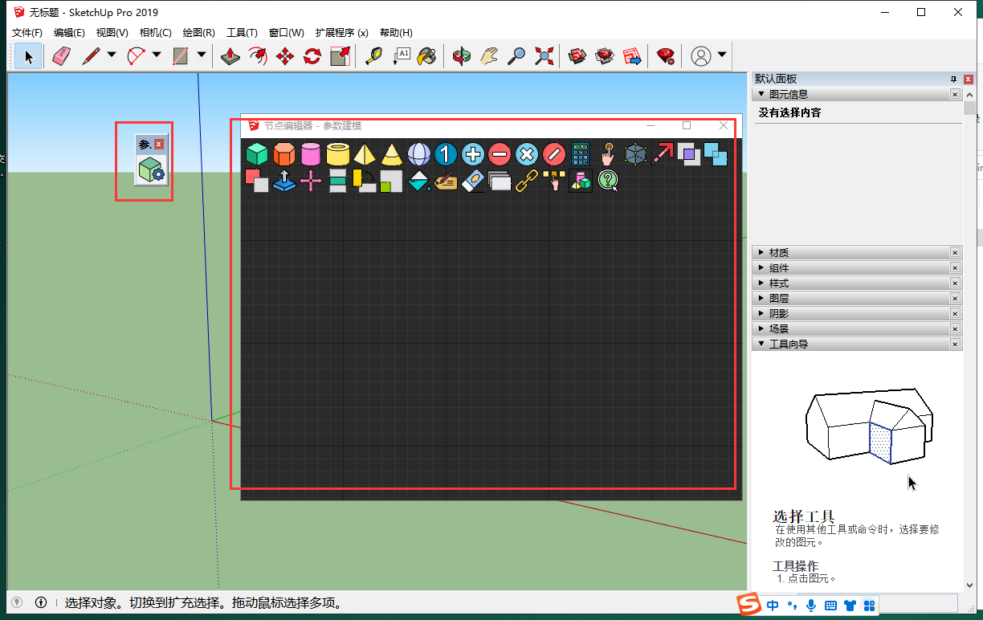Add the pink cylinder node

(311, 154)
